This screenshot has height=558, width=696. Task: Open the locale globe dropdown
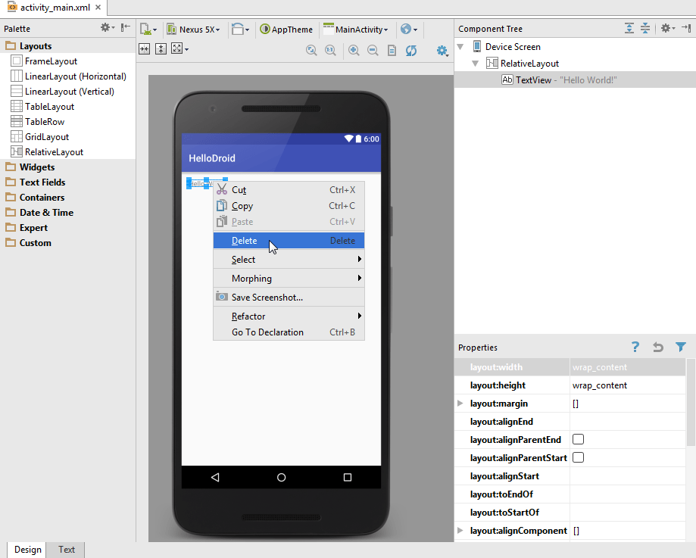pyautogui.click(x=409, y=30)
